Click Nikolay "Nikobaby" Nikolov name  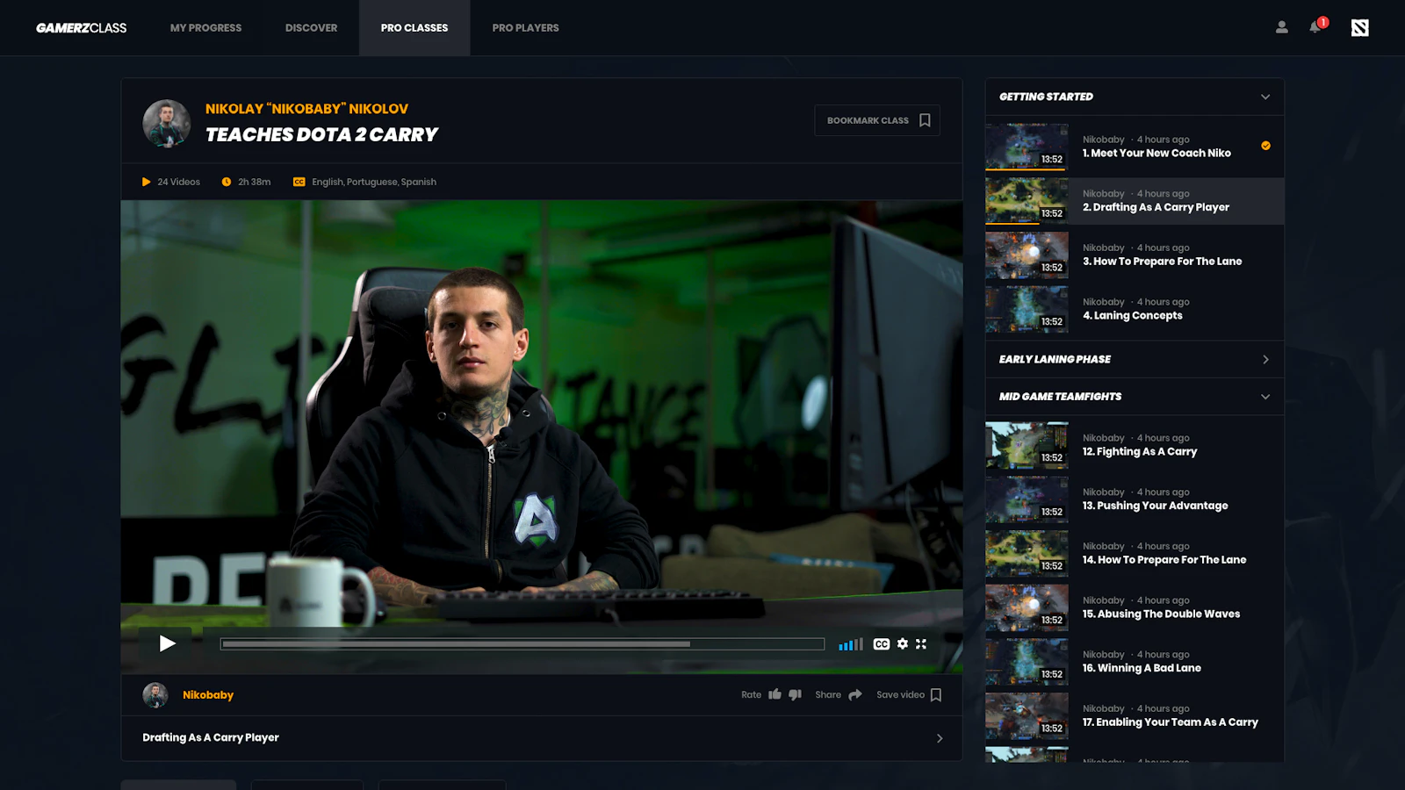306,109
